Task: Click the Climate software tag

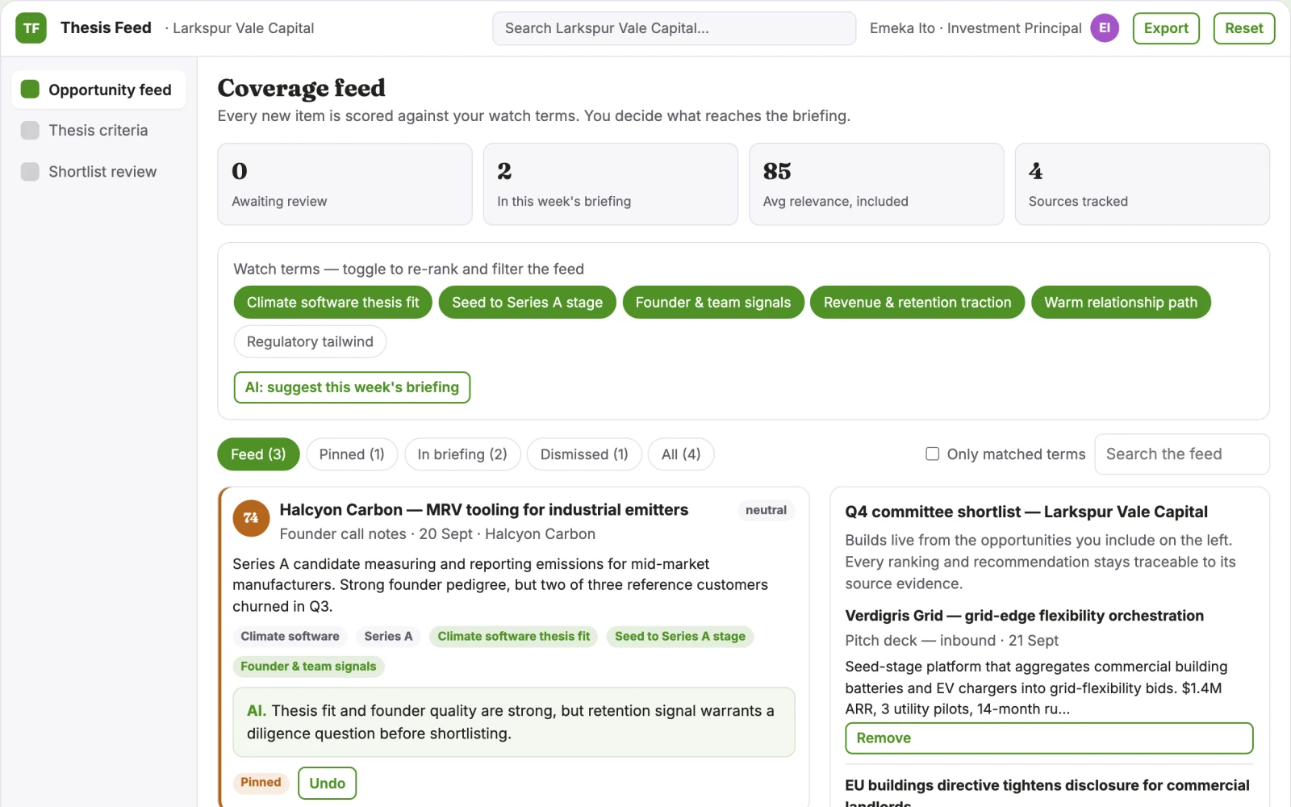Action: pyautogui.click(x=290, y=636)
